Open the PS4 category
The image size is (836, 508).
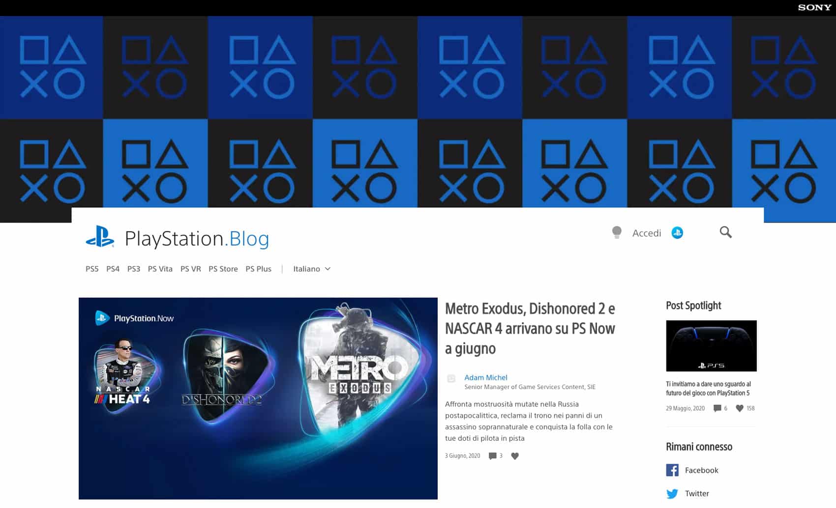pyautogui.click(x=113, y=269)
